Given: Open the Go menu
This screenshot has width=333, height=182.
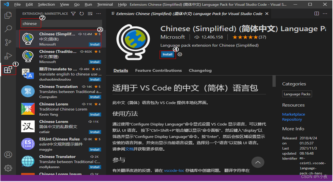Looking at the screenshot, I should click(77, 4).
